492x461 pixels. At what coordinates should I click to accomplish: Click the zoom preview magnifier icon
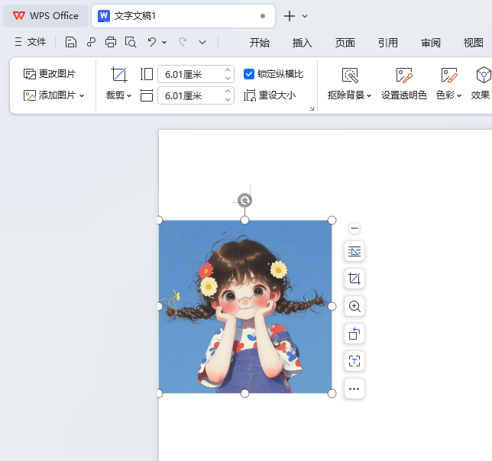click(x=354, y=306)
